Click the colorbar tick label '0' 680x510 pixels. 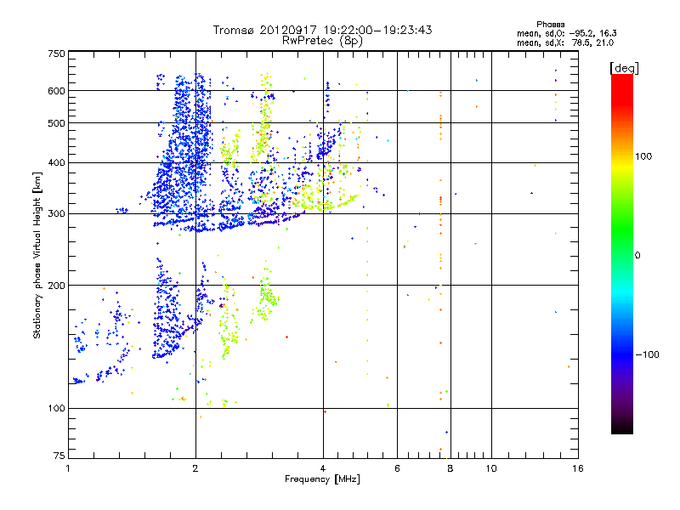[x=637, y=256]
